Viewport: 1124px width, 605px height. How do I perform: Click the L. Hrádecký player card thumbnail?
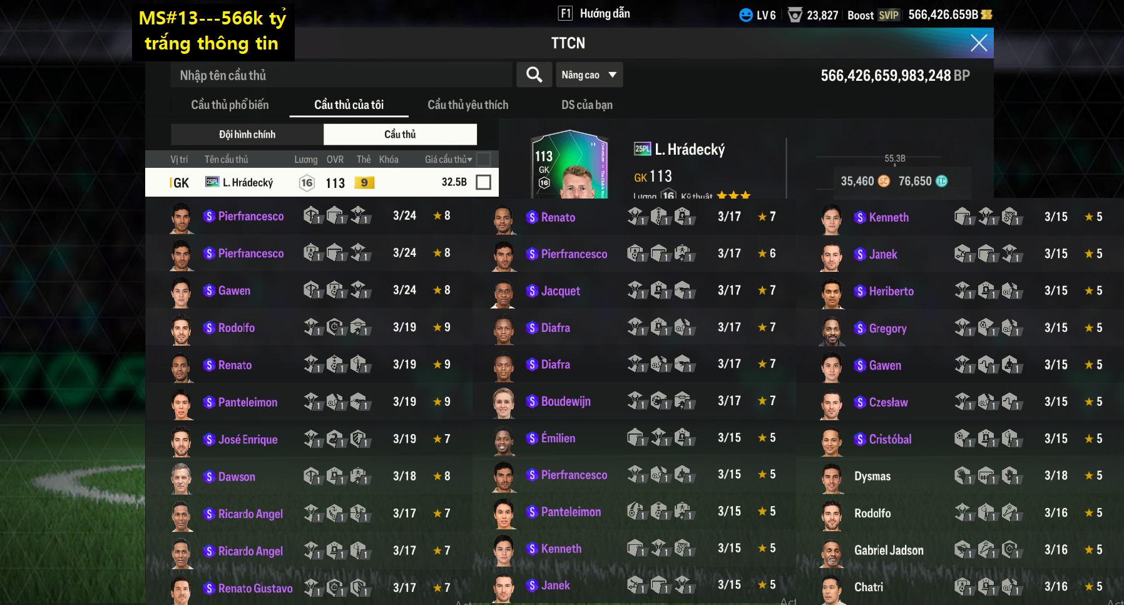(x=569, y=165)
